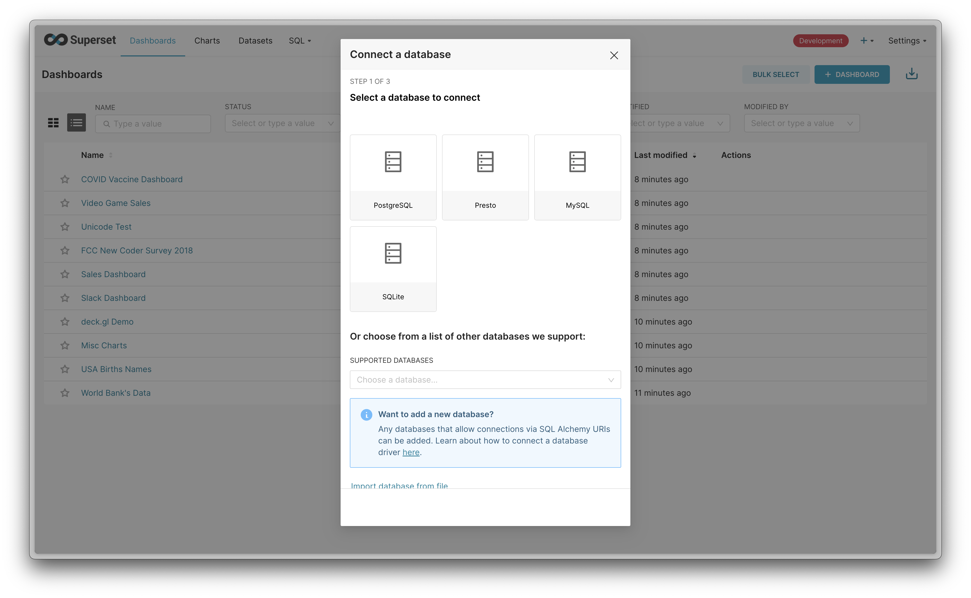Click the Superset logo
Image resolution: width=971 pixels, height=598 pixels.
point(80,40)
